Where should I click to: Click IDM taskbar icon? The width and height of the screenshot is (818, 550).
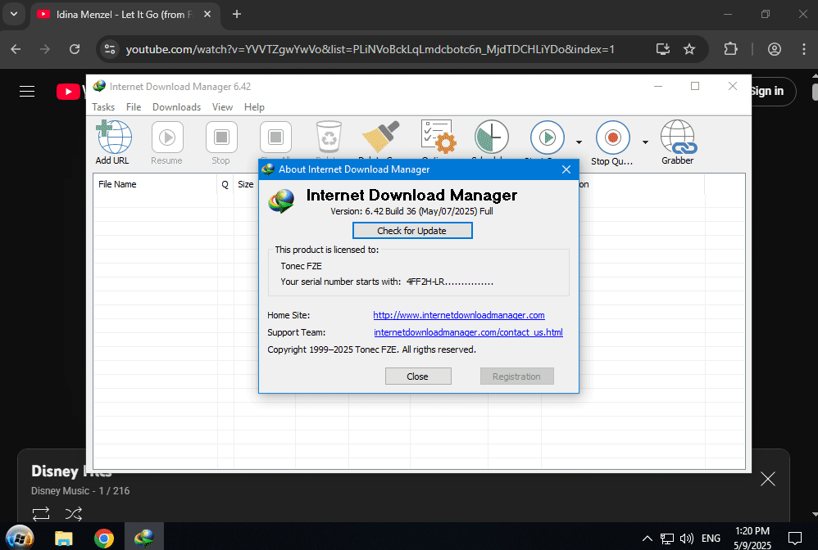[x=144, y=538]
